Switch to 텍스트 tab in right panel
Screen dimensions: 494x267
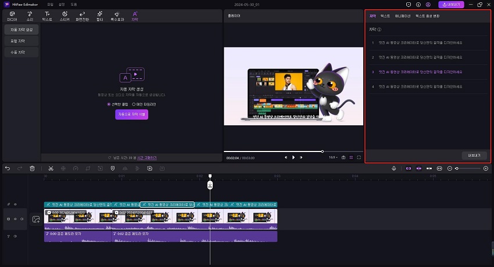(x=385, y=16)
